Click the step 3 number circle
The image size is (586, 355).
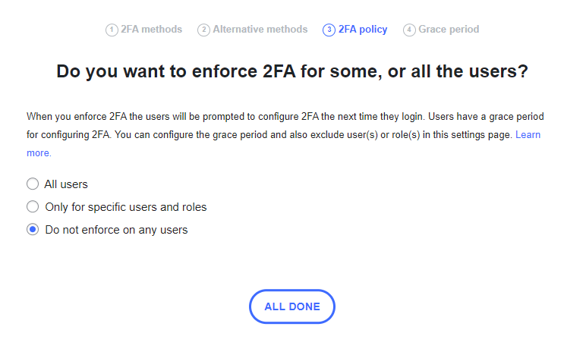click(329, 30)
